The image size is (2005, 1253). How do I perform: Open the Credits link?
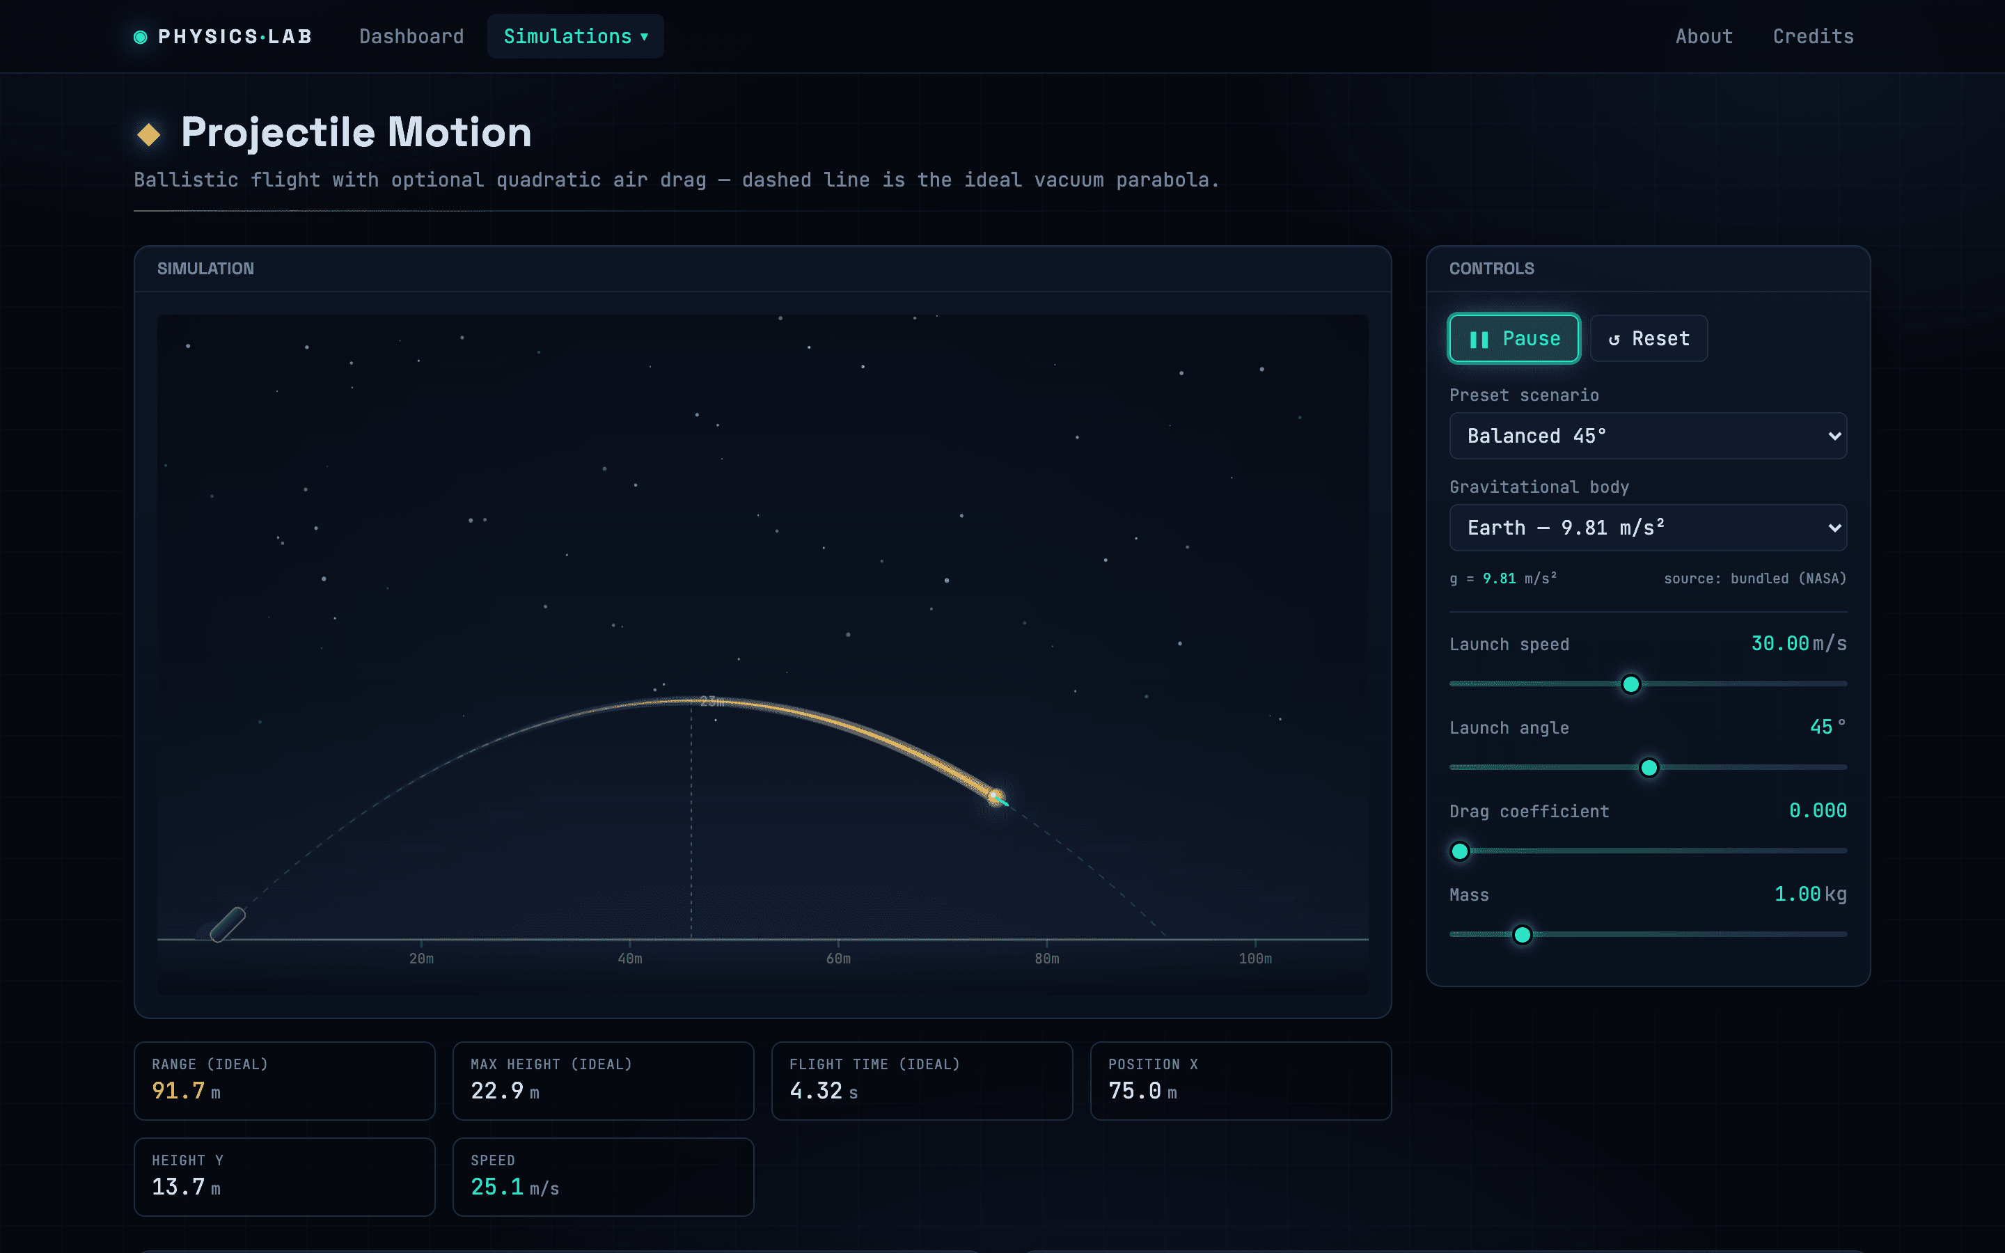point(1813,36)
